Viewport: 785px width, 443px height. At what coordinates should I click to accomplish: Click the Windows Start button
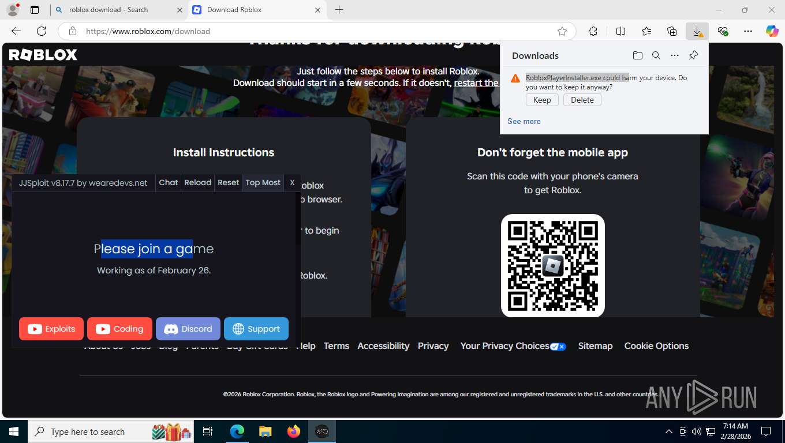(13, 431)
